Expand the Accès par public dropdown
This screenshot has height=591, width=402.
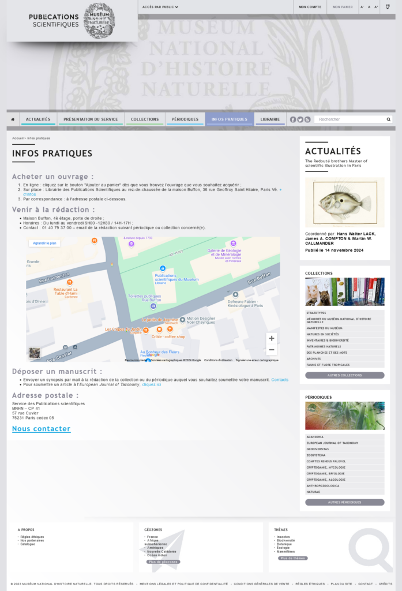coord(160,7)
